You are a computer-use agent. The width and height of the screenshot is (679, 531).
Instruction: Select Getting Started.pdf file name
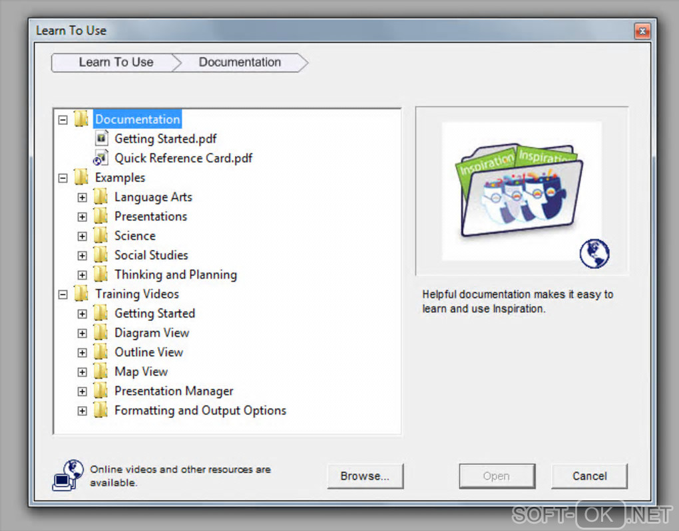coord(165,139)
